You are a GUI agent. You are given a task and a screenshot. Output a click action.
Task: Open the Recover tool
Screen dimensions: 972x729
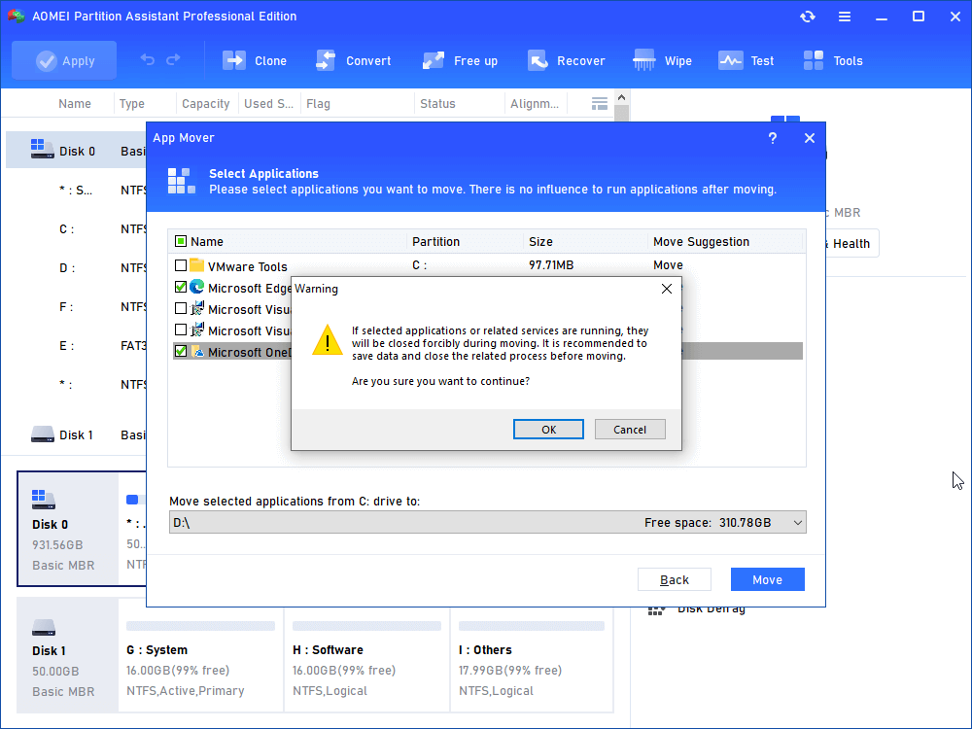(x=566, y=60)
